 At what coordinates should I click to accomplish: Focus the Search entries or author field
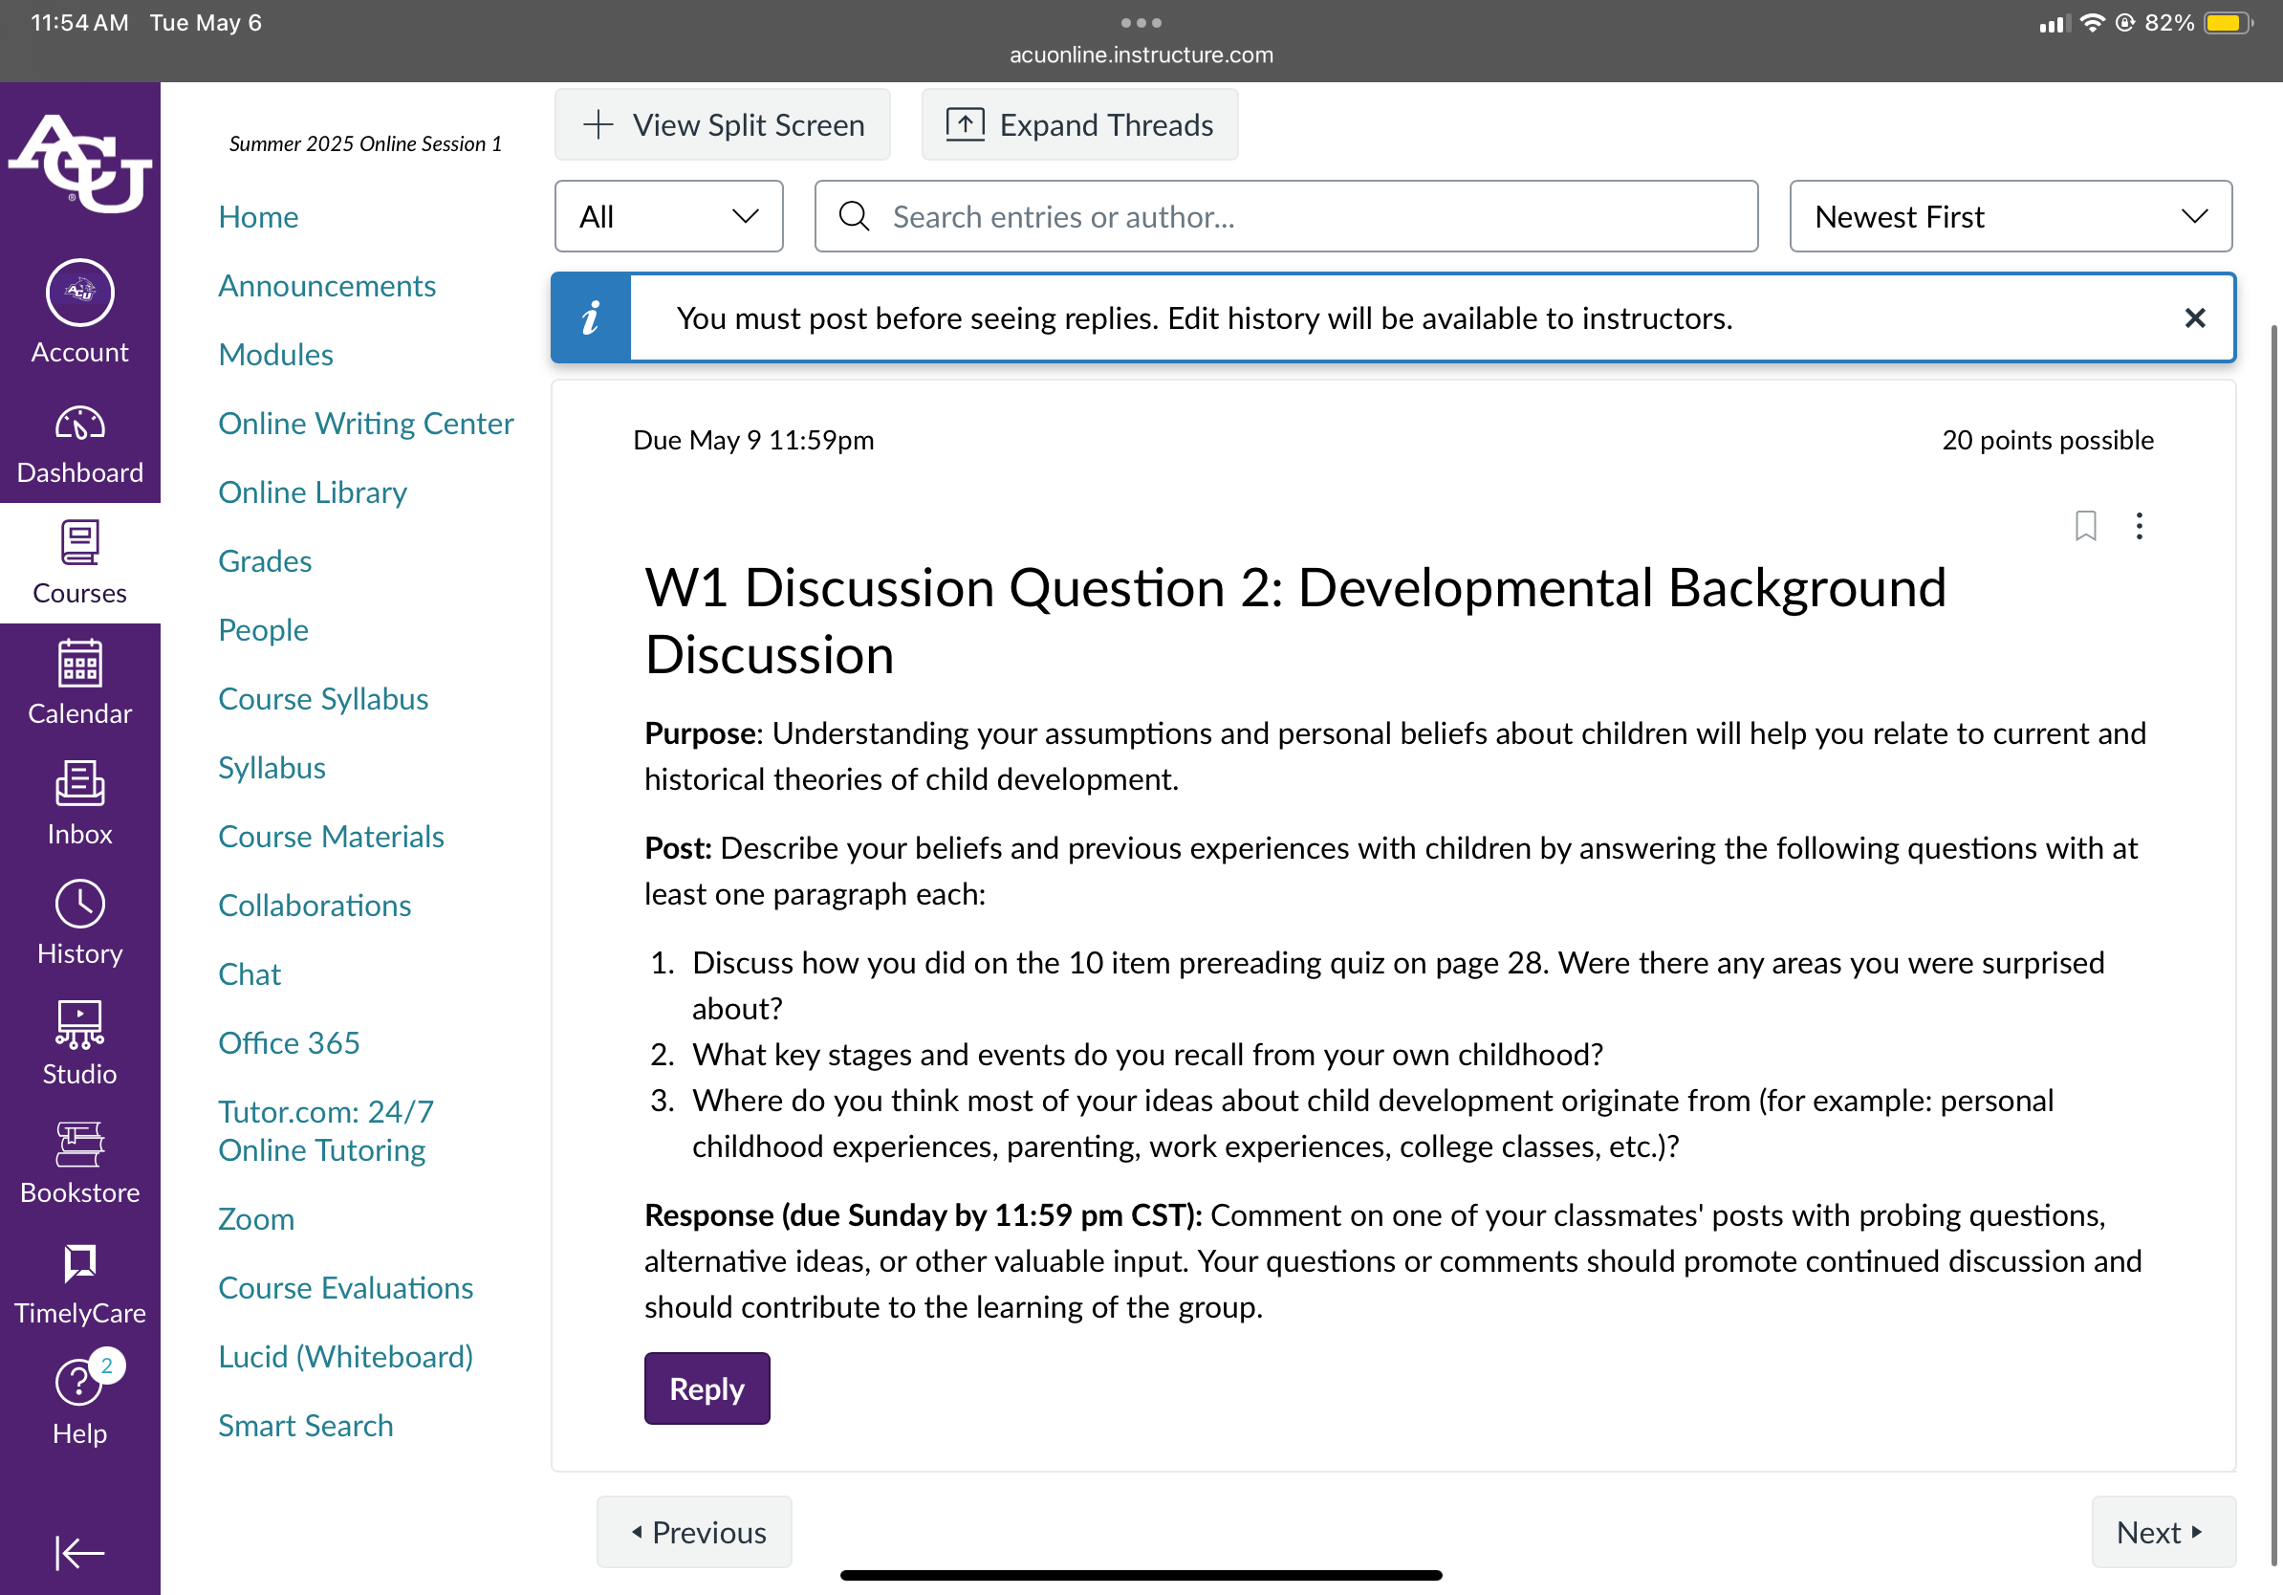coord(1286,216)
